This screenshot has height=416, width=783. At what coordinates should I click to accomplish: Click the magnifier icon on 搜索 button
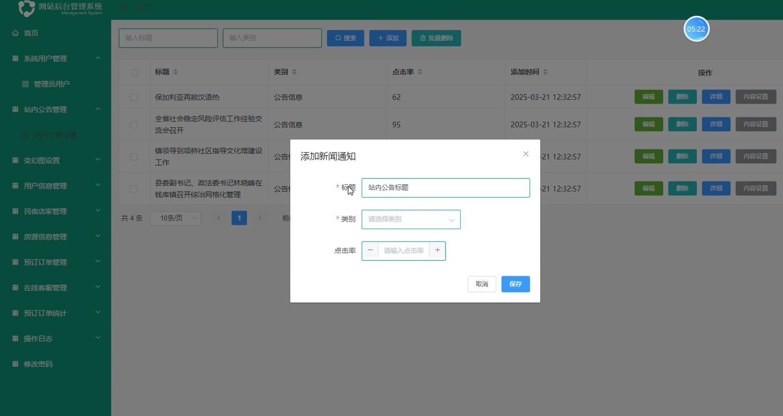point(337,38)
